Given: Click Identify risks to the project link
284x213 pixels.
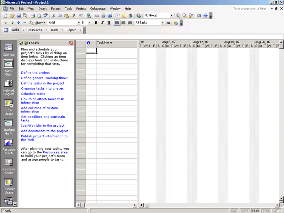Looking at the screenshot, I should [43, 126].
